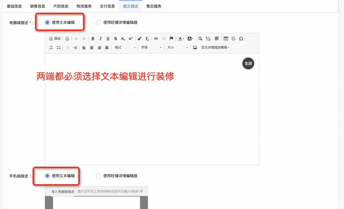Click the 全屏 fullscreen button

point(248,63)
